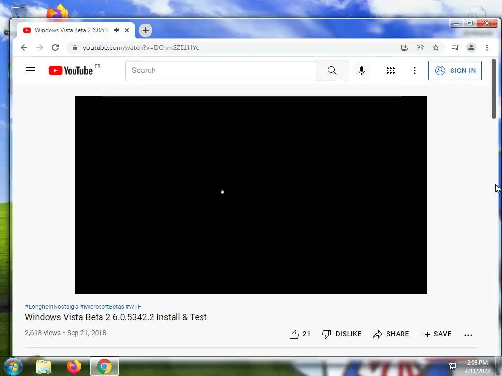Screen dimensions: 502x376
Task: Open the #LonghornNostalgia hashtag
Action: click(x=52, y=306)
